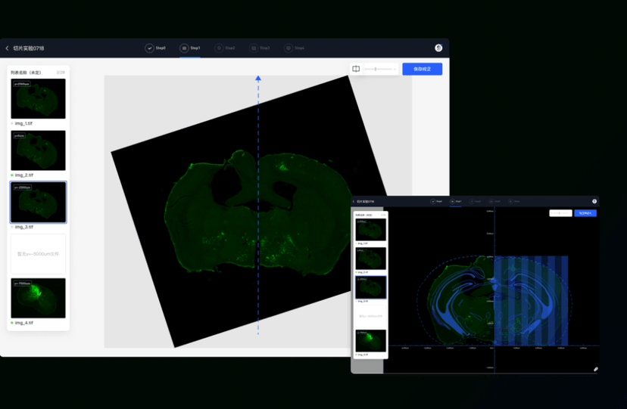This screenshot has width=627, height=409.
Task: Click the empty y=-5000um file placeholder
Action: point(38,254)
